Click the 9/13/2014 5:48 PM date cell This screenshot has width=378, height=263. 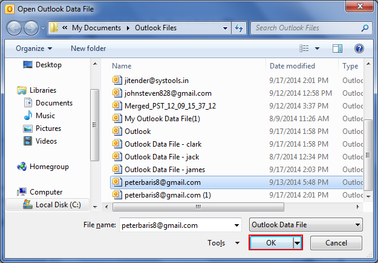(x=299, y=182)
